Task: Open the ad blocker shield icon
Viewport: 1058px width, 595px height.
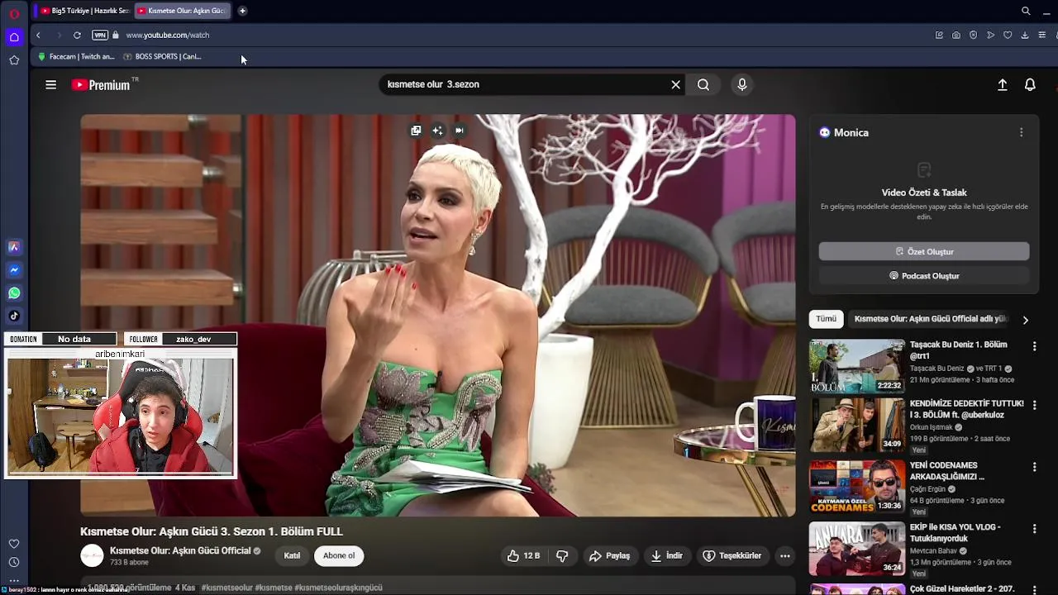Action: [x=973, y=36]
